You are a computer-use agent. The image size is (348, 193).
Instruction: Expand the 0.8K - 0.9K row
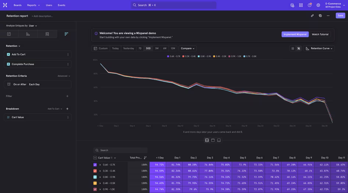[x=100, y=177]
